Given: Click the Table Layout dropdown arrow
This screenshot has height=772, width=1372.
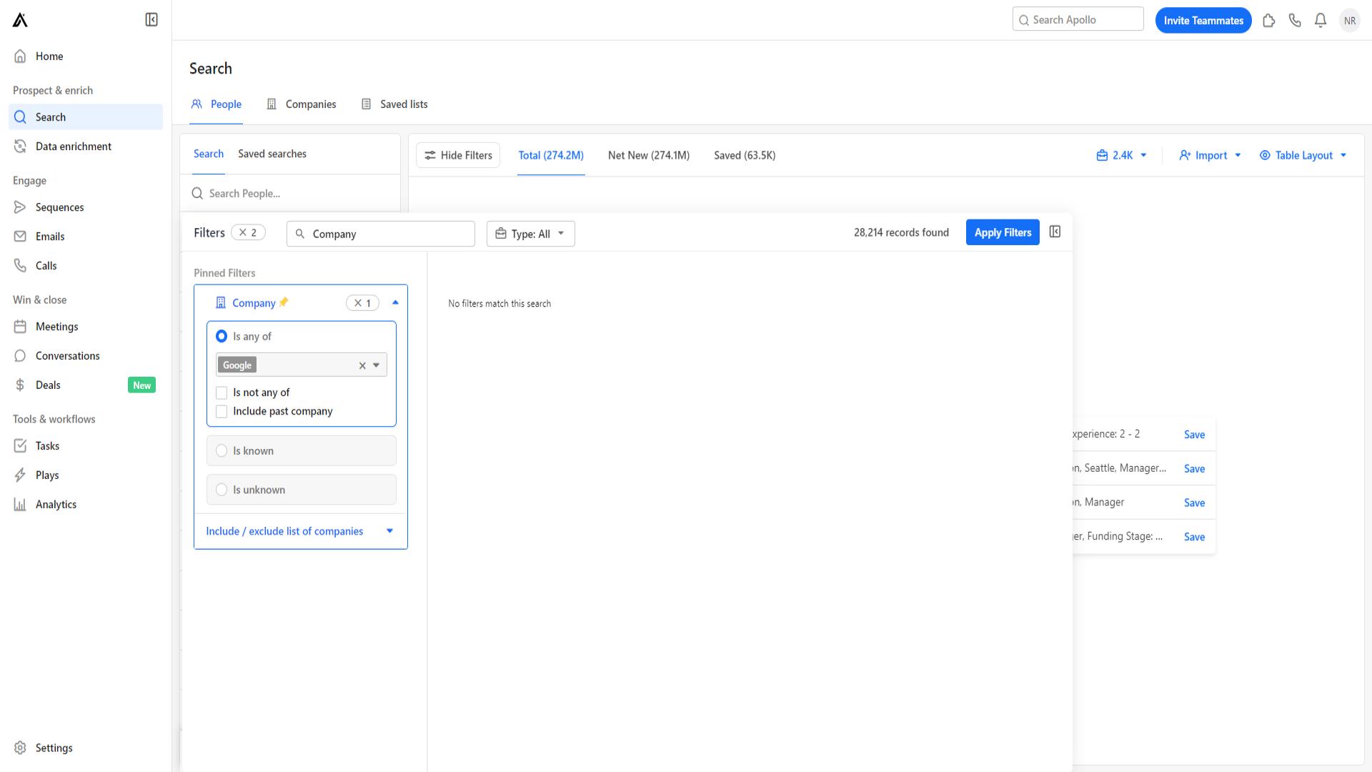Looking at the screenshot, I should click(x=1345, y=154).
